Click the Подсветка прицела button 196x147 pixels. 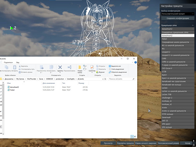pos(125,143)
